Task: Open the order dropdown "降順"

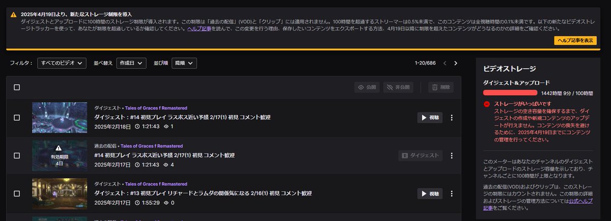Action: coord(184,63)
